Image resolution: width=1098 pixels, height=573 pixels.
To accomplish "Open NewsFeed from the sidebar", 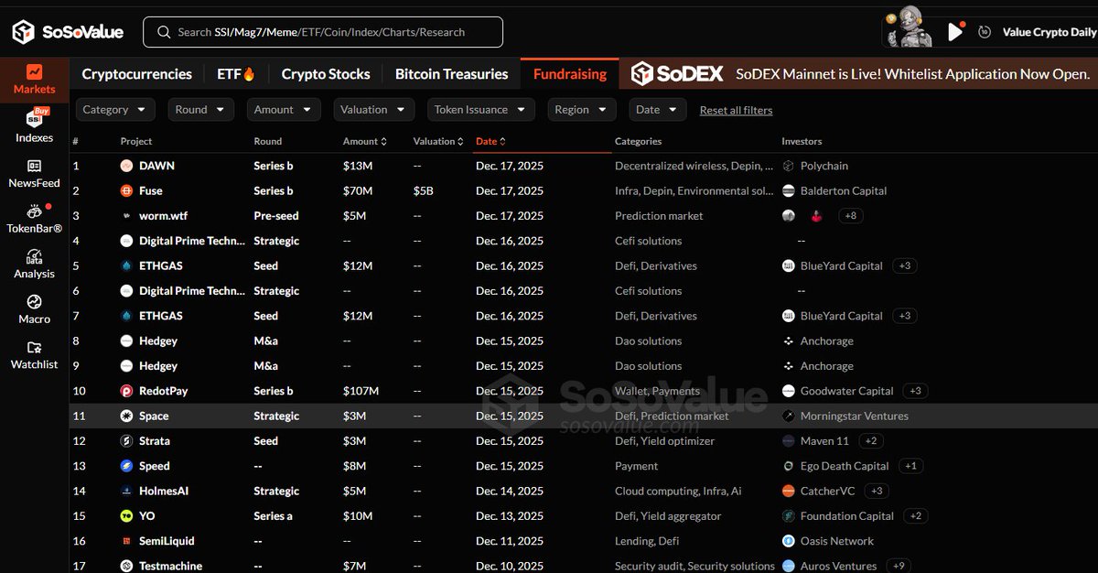I will pyautogui.click(x=34, y=173).
